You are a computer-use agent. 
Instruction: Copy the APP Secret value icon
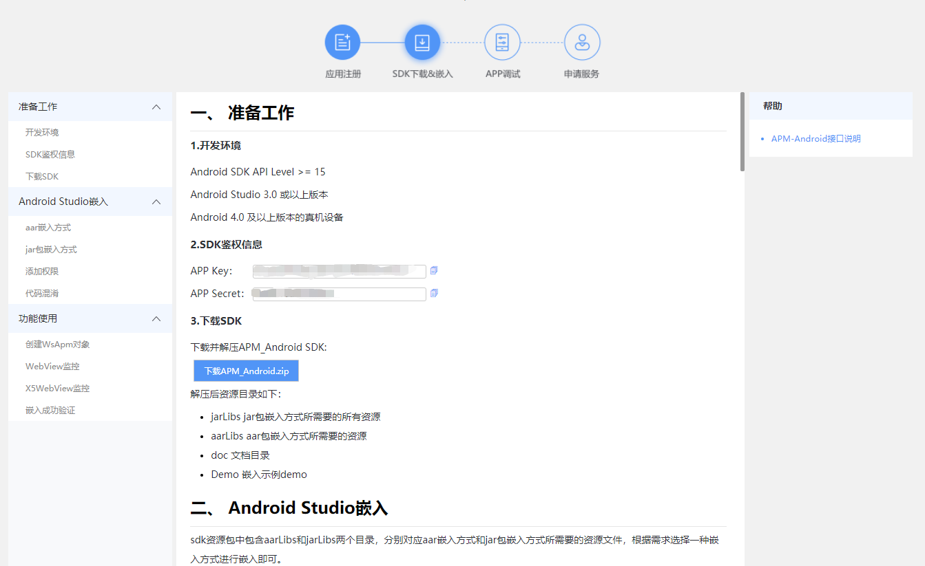(434, 293)
